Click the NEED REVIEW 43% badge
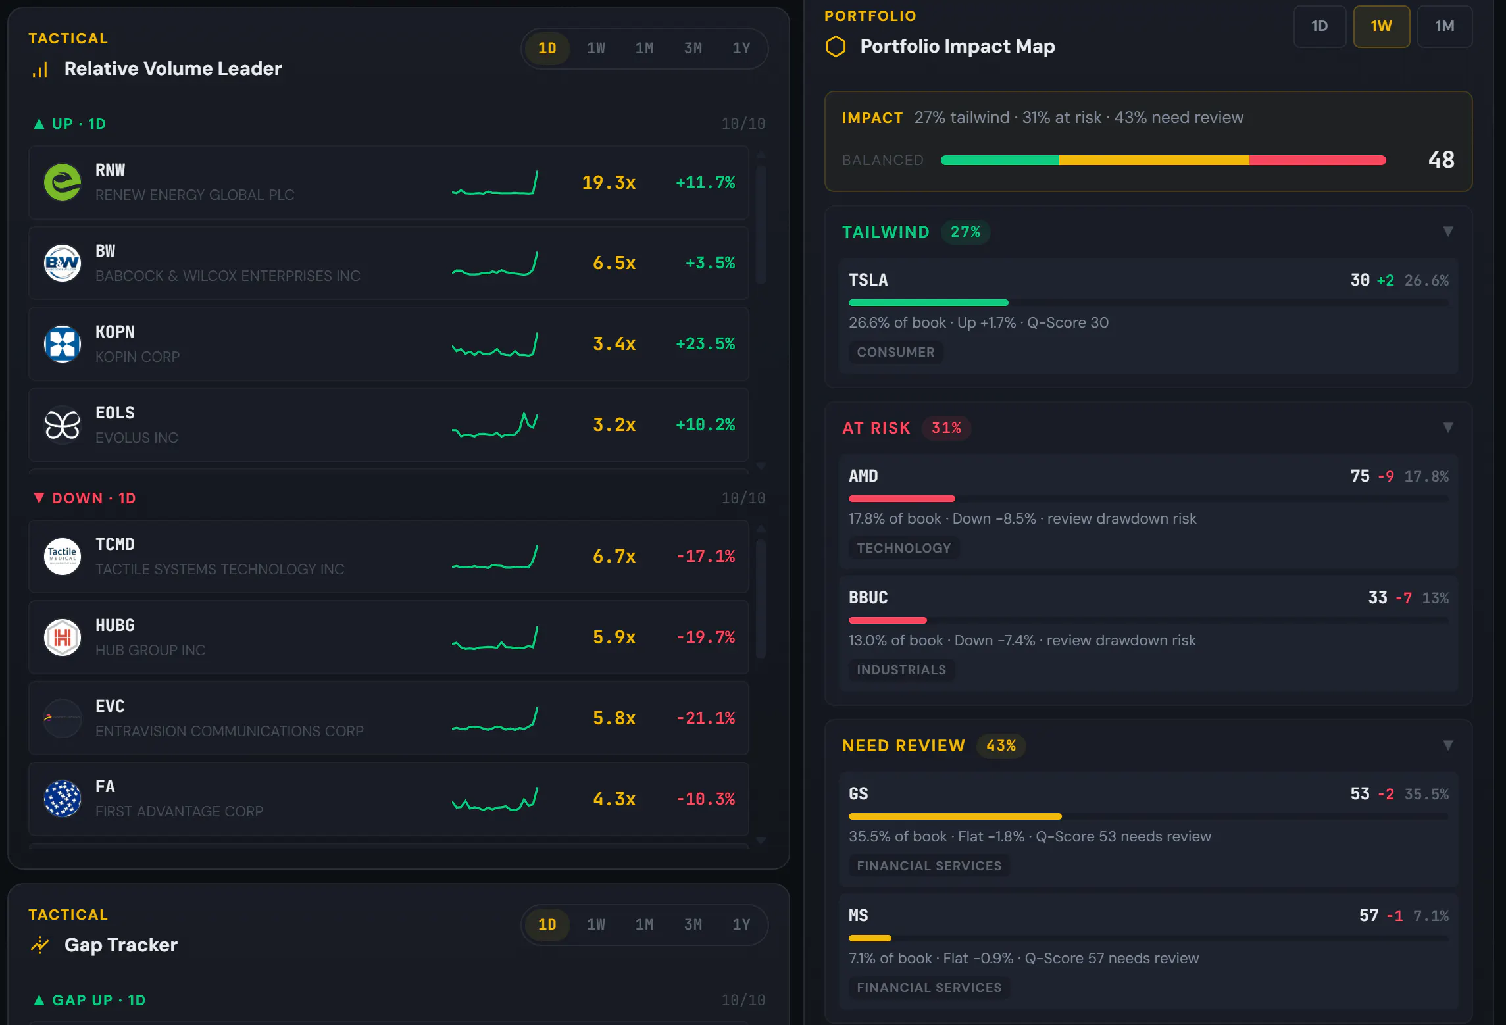Viewport: 1506px width, 1025px height. click(1001, 745)
